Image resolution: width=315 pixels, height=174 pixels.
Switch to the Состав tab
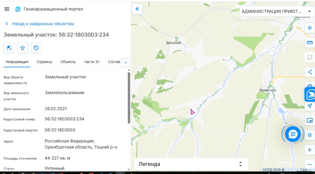coord(114,62)
